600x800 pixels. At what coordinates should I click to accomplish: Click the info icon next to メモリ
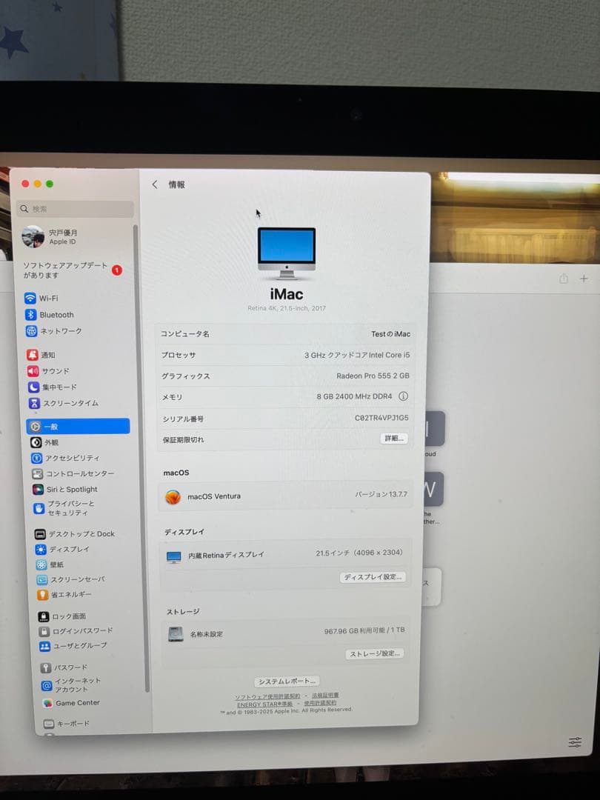tap(404, 397)
